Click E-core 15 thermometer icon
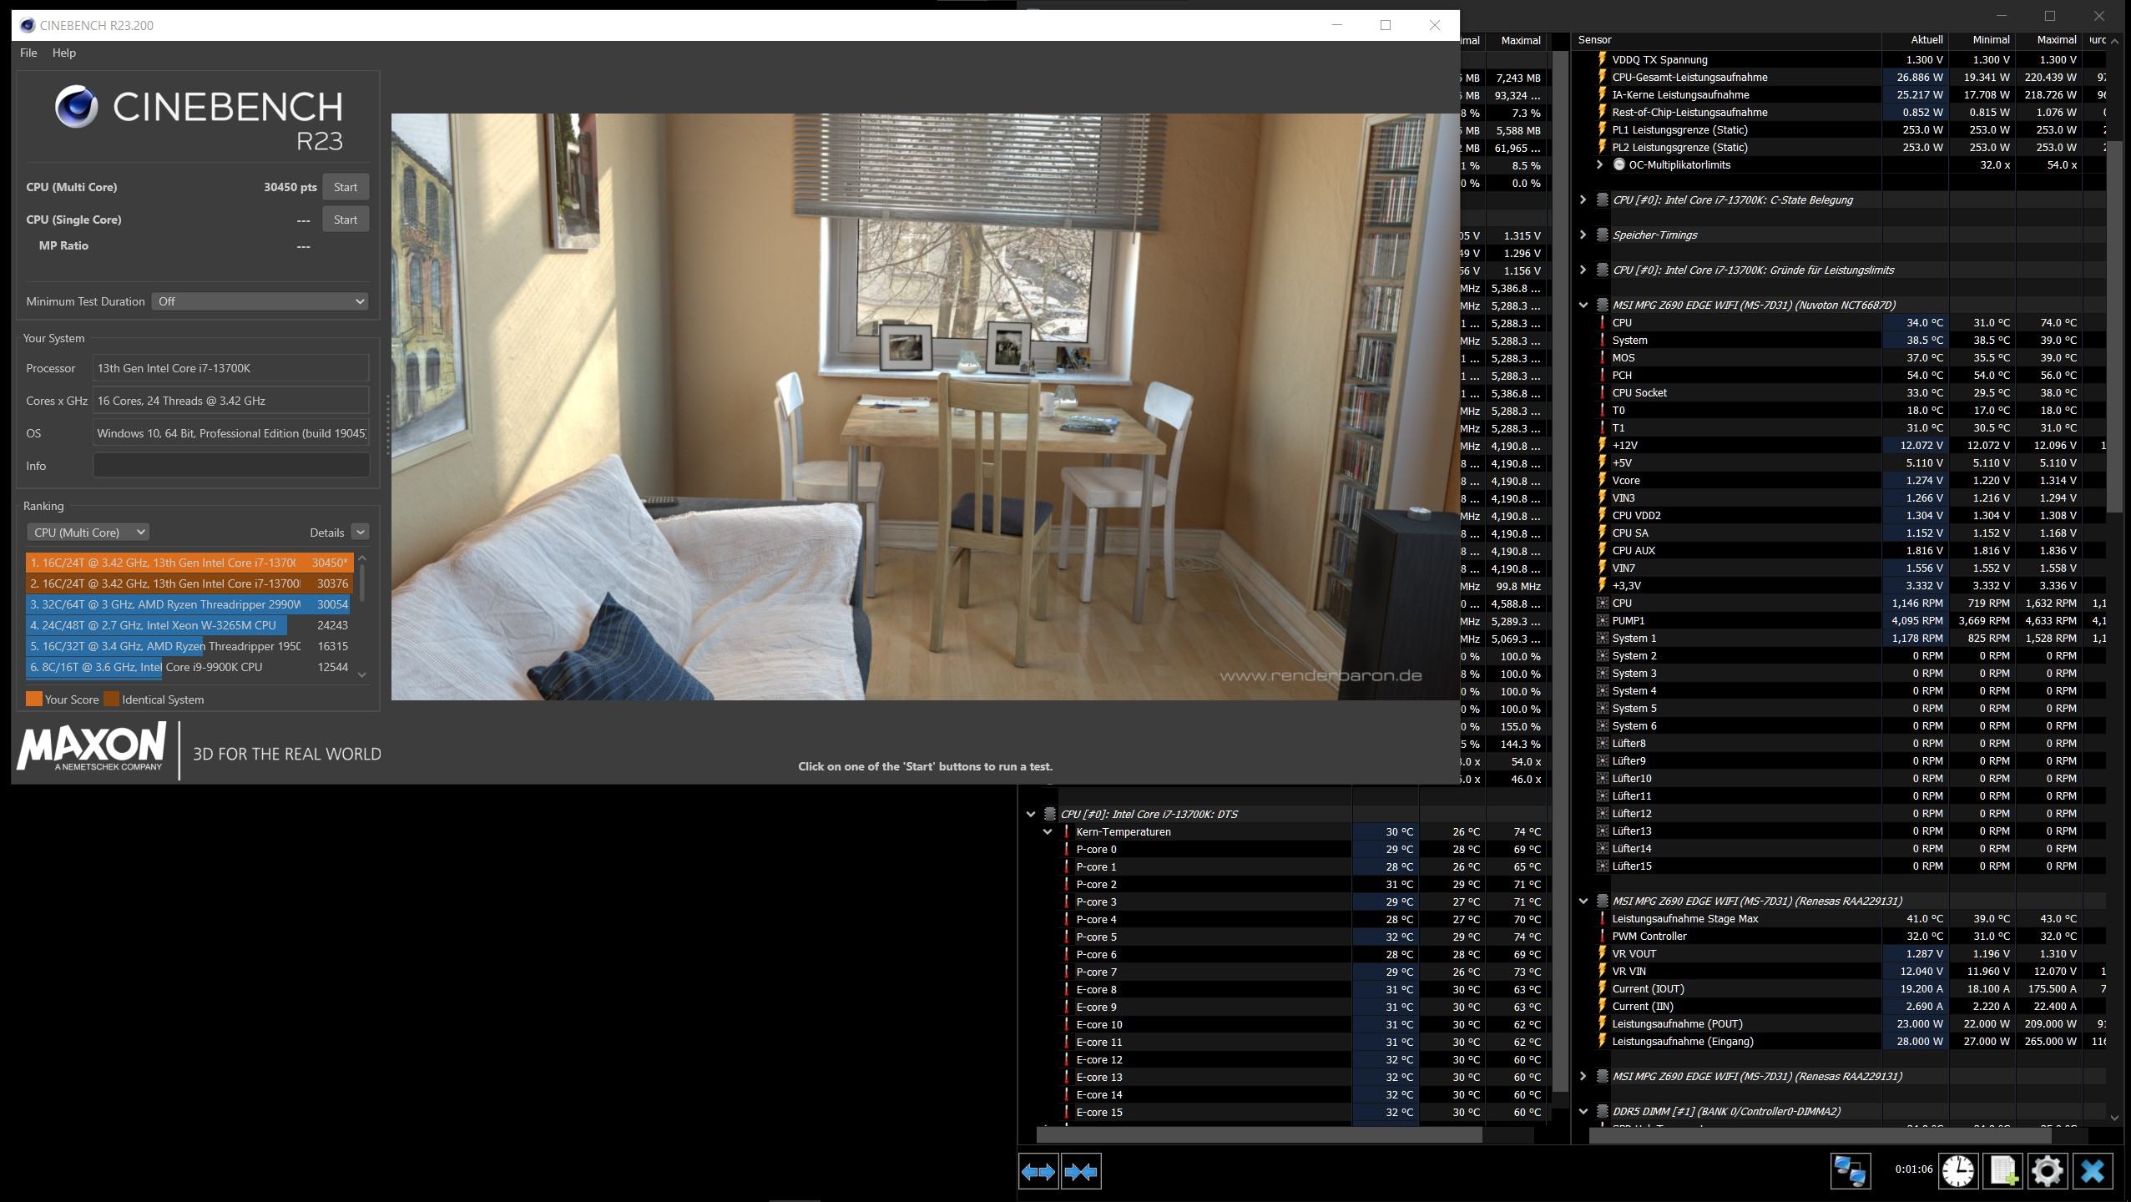The height and width of the screenshot is (1202, 2131). [x=1067, y=1112]
